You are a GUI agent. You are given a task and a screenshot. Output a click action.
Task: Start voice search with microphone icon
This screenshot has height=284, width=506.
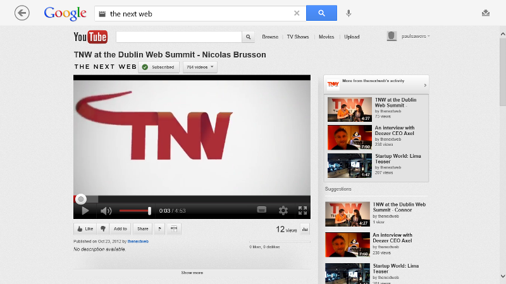pos(349,13)
